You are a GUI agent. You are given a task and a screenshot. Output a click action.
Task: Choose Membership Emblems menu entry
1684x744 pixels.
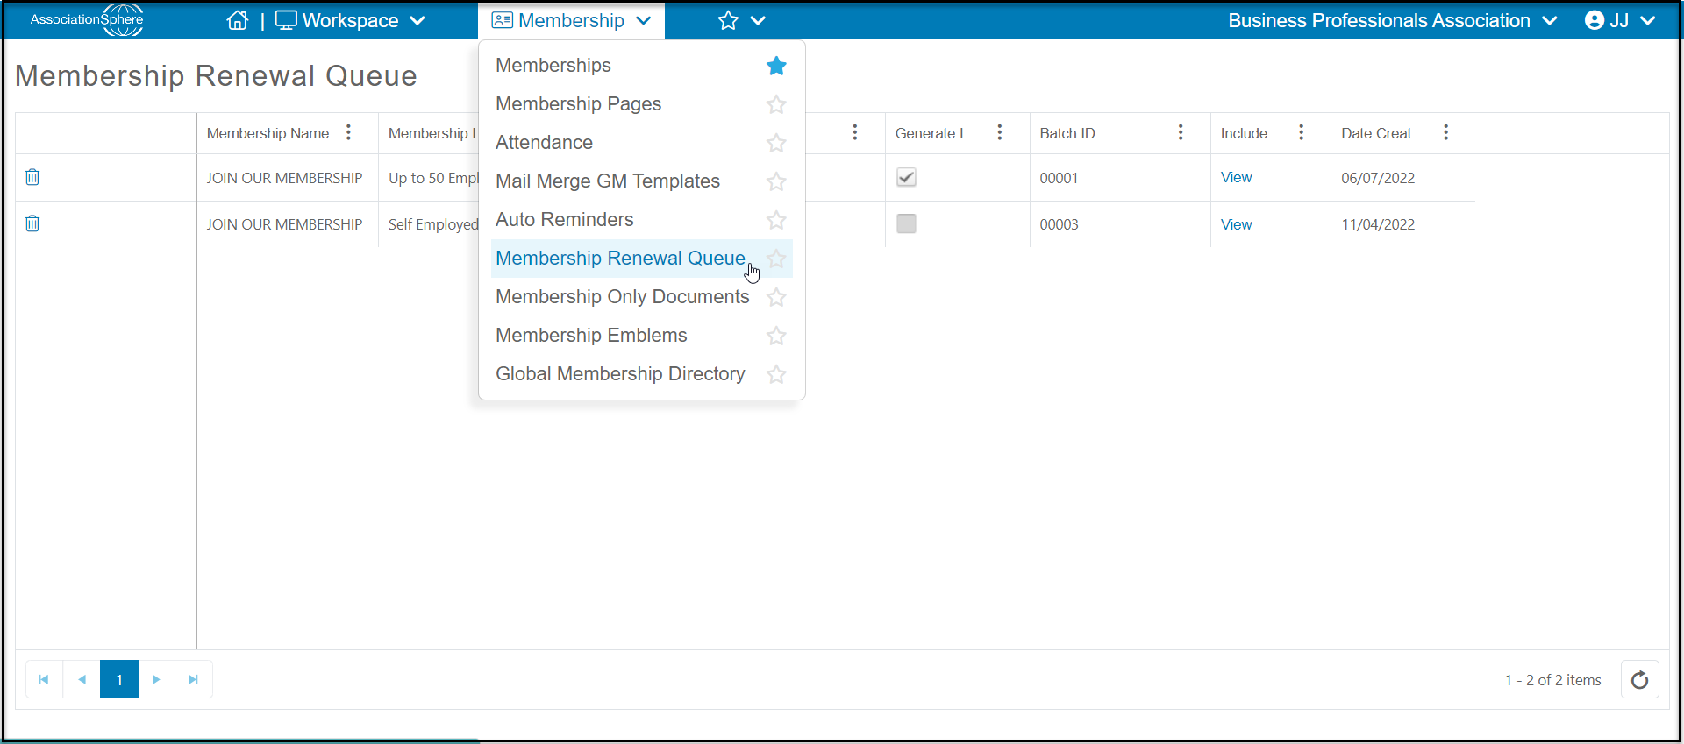591,335
